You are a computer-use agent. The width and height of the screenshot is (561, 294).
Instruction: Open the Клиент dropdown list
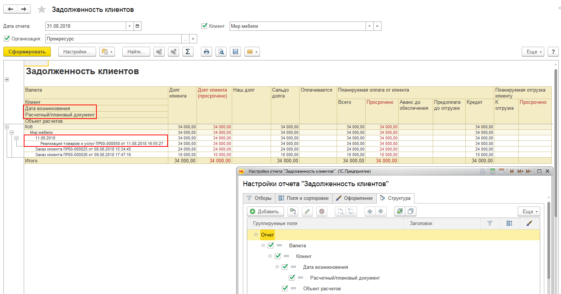tap(369, 26)
